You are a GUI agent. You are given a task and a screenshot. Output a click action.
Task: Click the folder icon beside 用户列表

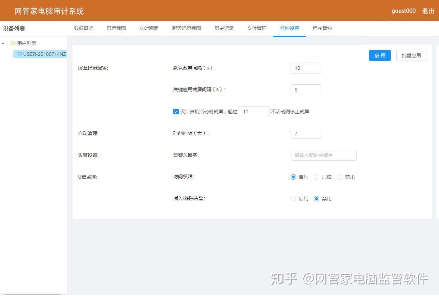[13, 43]
